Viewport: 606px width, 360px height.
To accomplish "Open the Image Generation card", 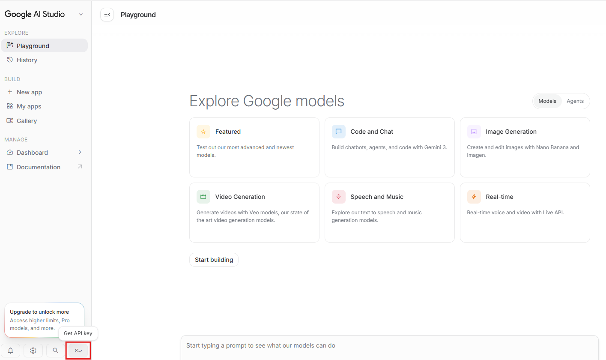I will click(x=525, y=147).
